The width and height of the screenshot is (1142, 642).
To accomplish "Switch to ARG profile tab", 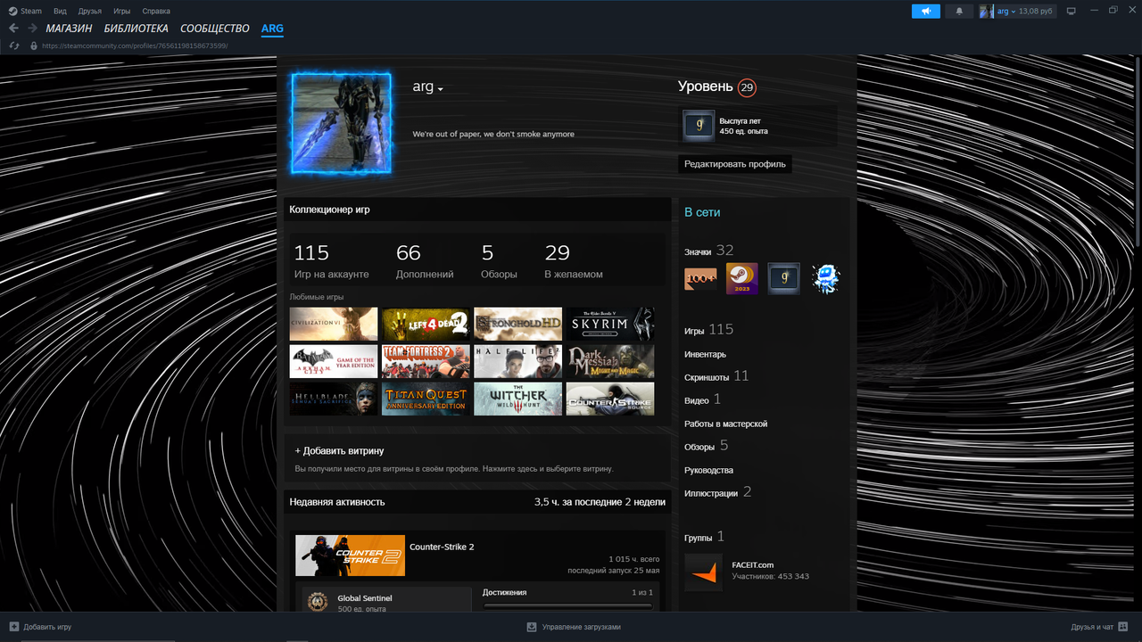I will [x=272, y=29].
